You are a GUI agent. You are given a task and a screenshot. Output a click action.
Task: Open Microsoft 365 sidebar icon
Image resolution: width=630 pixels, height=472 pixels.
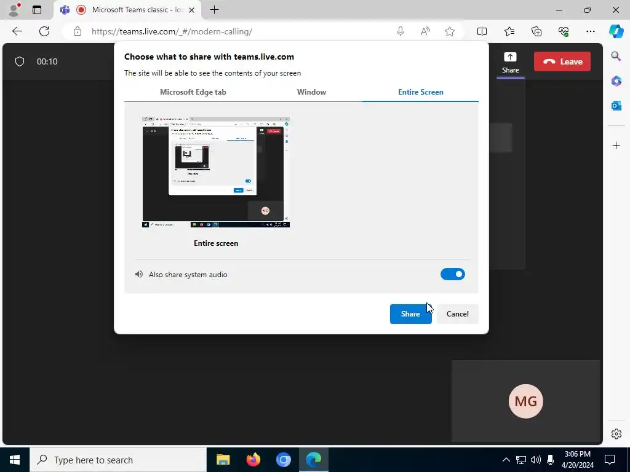tap(616, 81)
